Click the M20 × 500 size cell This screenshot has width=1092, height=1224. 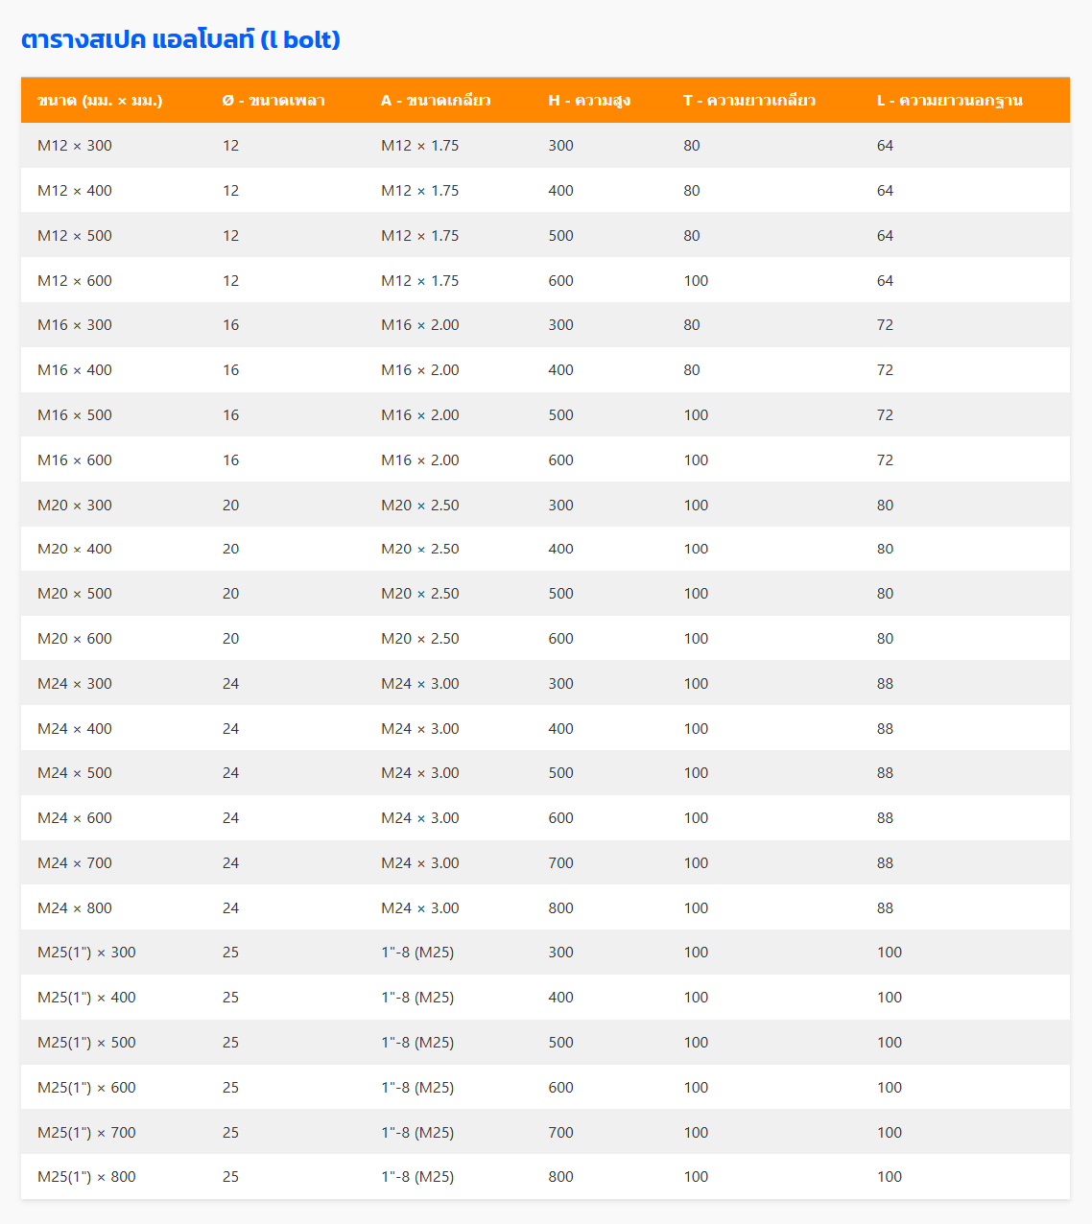coord(75,594)
